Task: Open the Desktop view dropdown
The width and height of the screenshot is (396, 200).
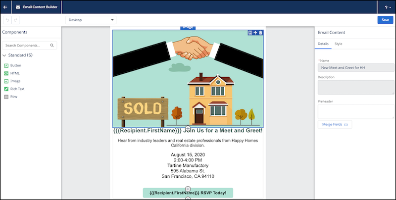Action: coord(91,20)
